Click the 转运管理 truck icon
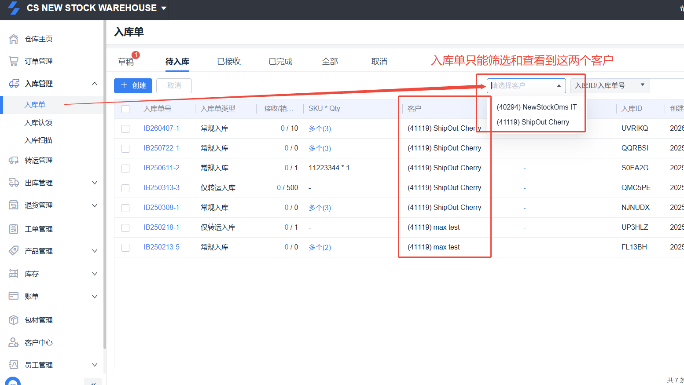 pyautogui.click(x=14, y=161)
